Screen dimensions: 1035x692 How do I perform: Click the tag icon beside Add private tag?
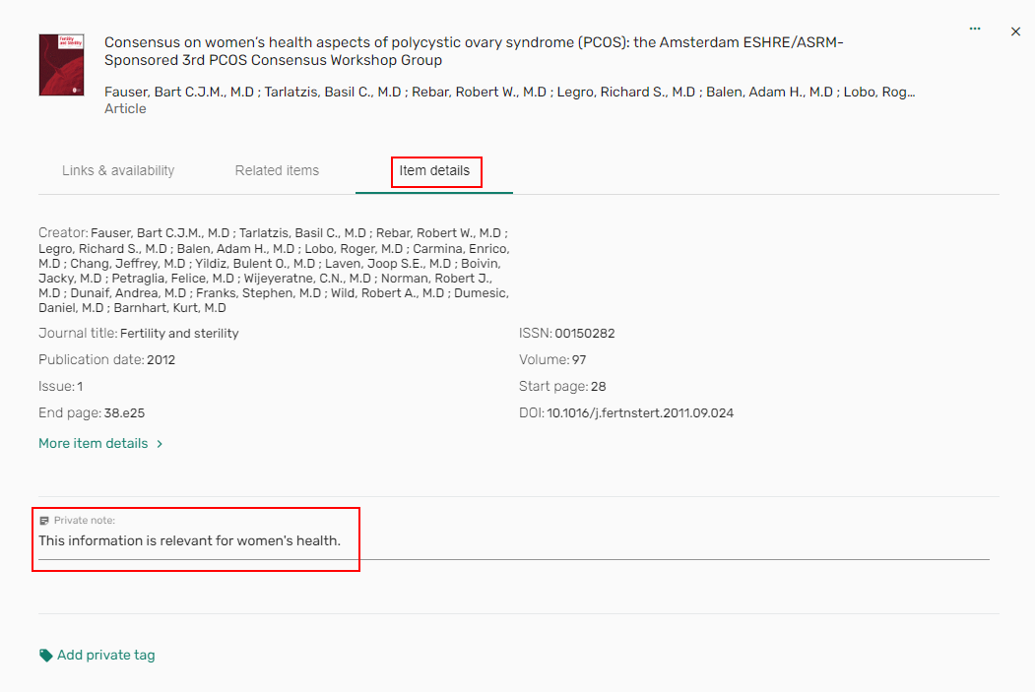click(45, 655)
